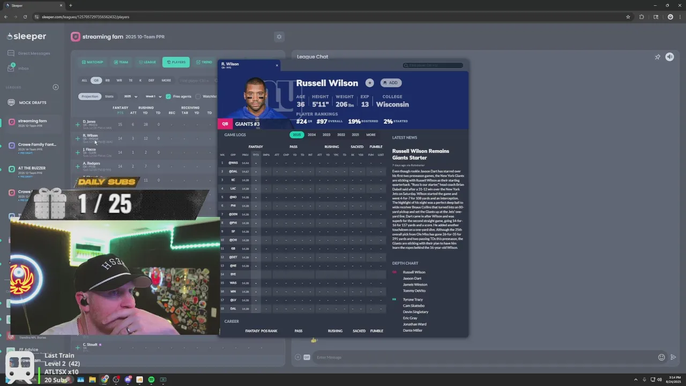Open Spotify from the taskbar
The height and width of the screenshot is (386, 686).
tap(151, 380)
